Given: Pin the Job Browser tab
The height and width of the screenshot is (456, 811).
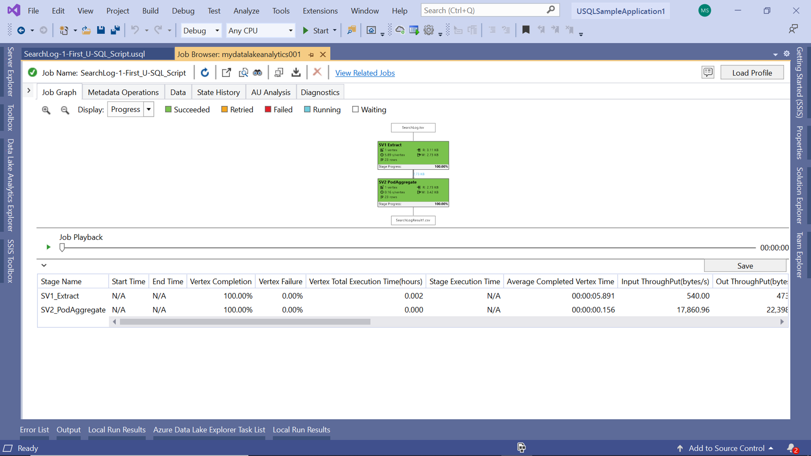Looking at the screenshot, I should [x=311, y=54].
